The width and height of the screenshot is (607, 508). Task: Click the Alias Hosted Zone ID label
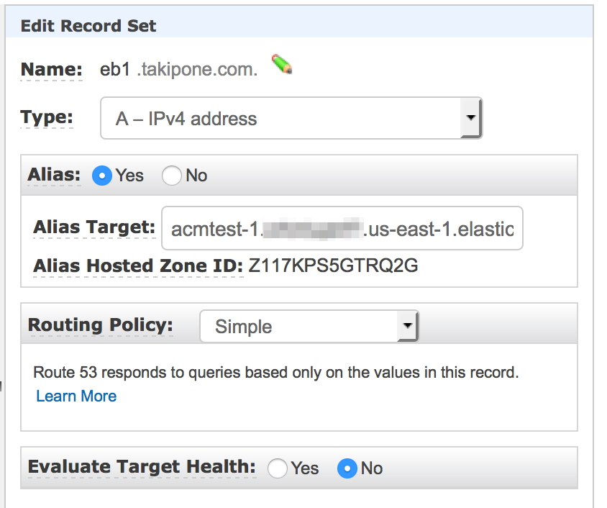coord(138,266)
